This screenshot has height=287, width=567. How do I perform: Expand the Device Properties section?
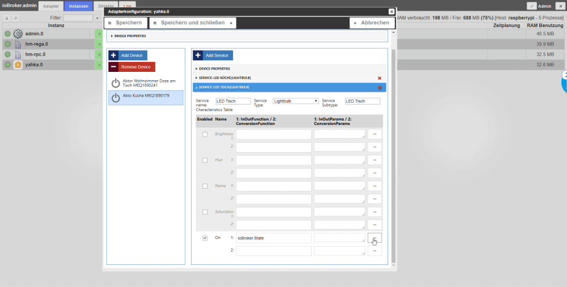[x=289, y=69]
